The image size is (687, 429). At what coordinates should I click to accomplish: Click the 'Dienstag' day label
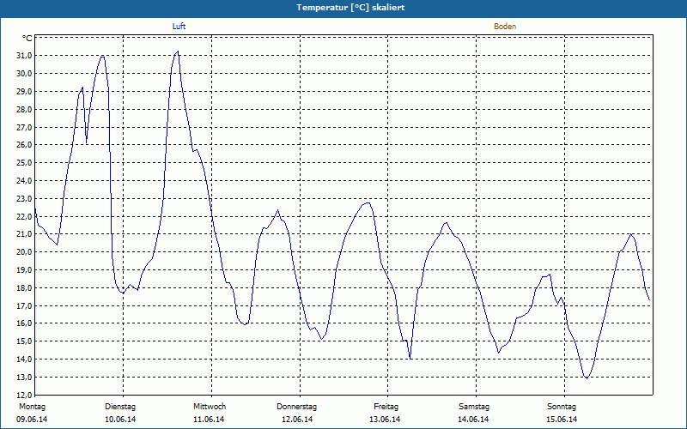(120, 407)
